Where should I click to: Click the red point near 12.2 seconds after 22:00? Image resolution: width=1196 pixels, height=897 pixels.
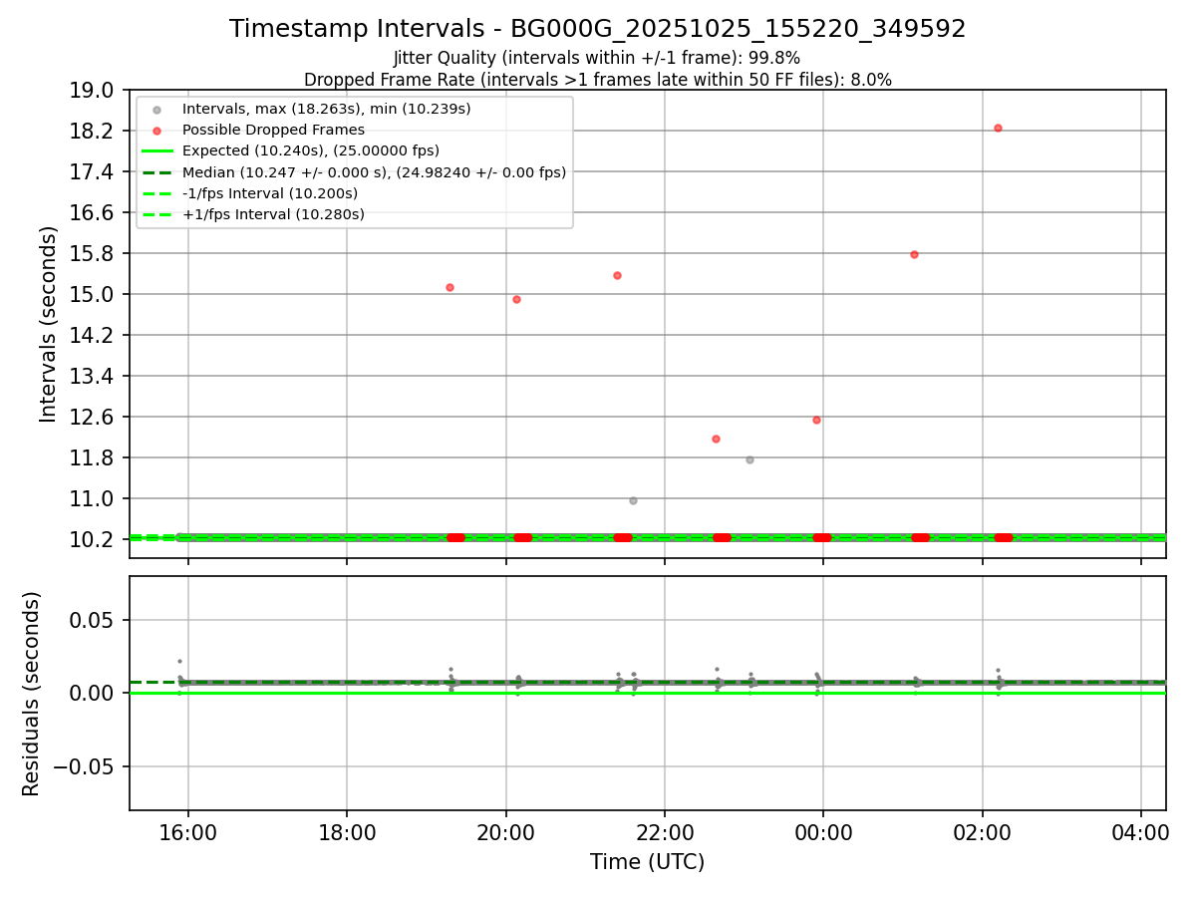tap(716, 439)
